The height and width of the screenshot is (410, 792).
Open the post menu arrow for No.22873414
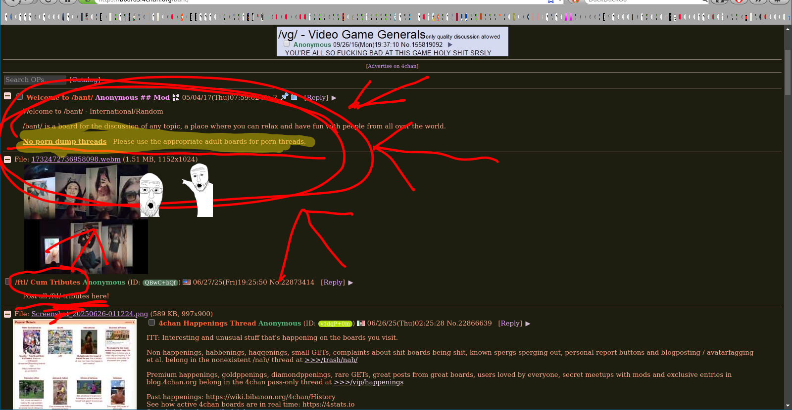(x=351, y=283)
